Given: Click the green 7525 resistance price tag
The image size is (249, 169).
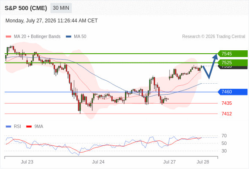Looking at the screenshot, I should [x=233, y=63].
